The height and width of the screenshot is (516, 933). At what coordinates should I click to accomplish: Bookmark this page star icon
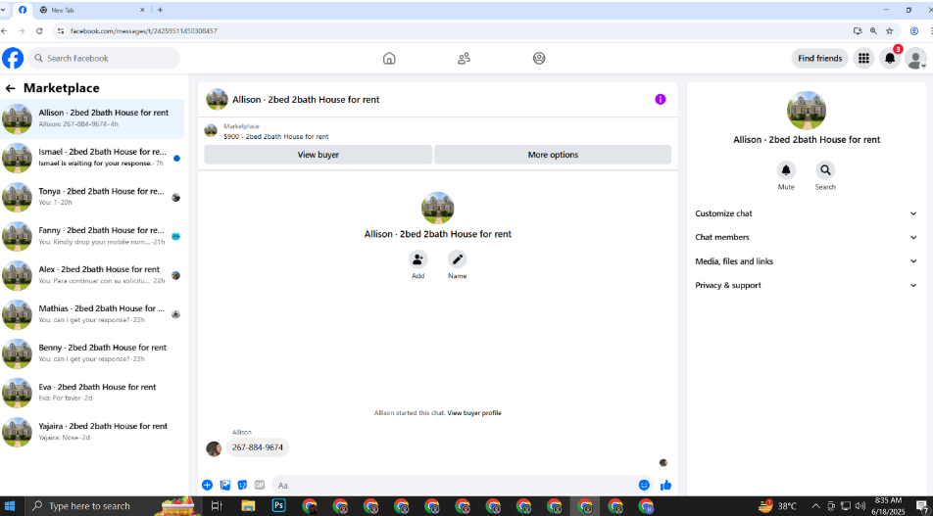click(x=890, y=31)
